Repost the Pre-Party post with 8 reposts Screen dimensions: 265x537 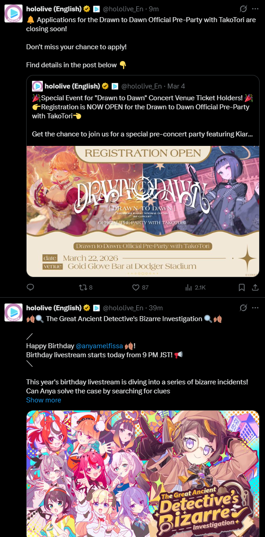point(86,287)
